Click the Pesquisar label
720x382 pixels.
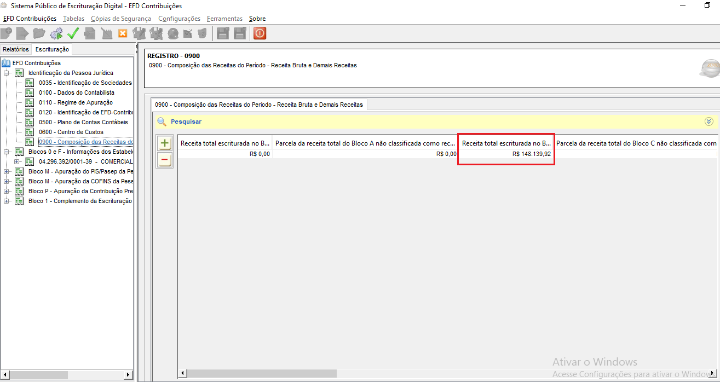[x=186, y=121]
